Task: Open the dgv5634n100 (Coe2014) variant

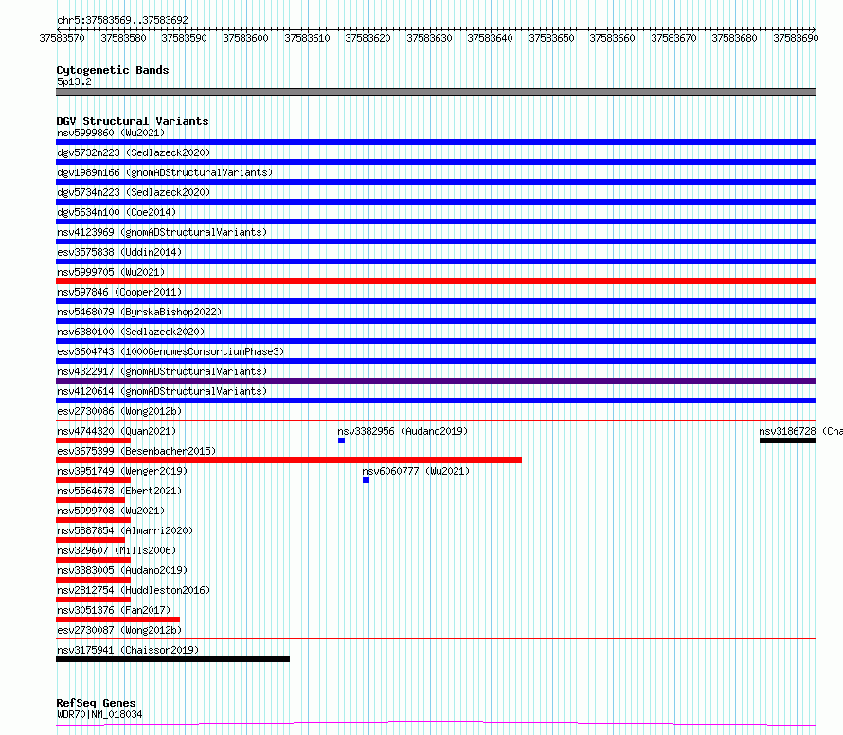Action: pos(117,212)
